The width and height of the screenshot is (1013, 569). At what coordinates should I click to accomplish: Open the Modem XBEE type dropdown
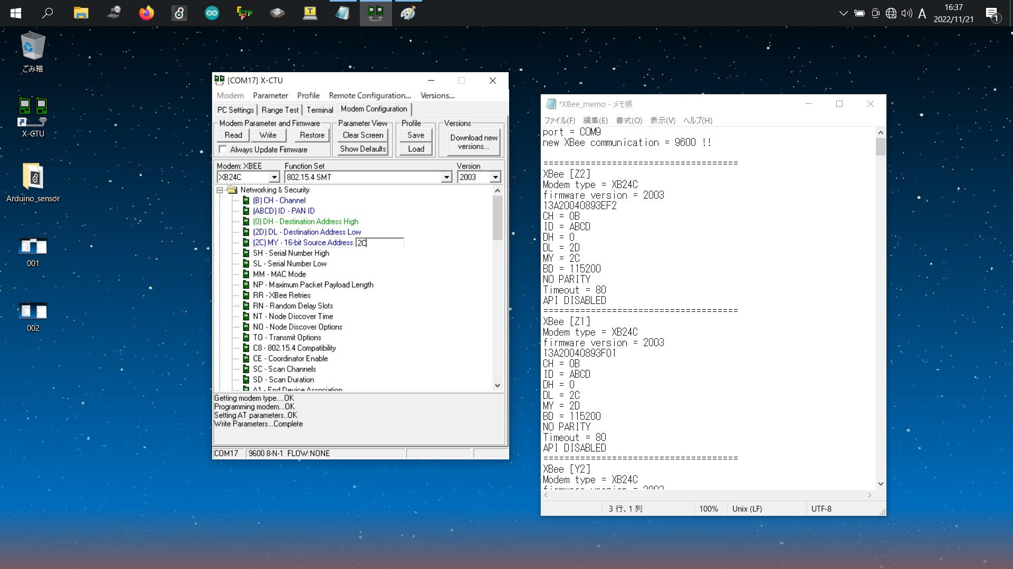(x=274, y=178)
